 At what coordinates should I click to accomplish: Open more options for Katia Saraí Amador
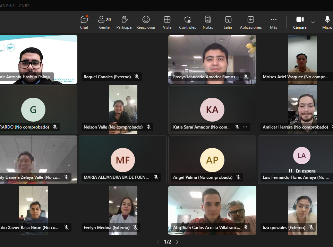tap(245, 127)
